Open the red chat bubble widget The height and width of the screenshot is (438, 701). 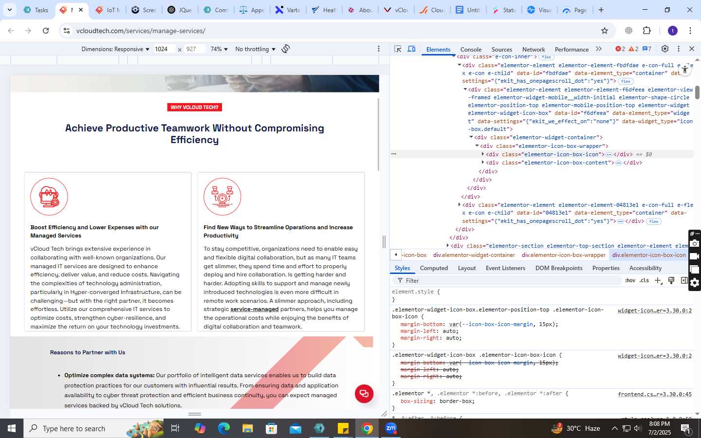coord(364,393)
